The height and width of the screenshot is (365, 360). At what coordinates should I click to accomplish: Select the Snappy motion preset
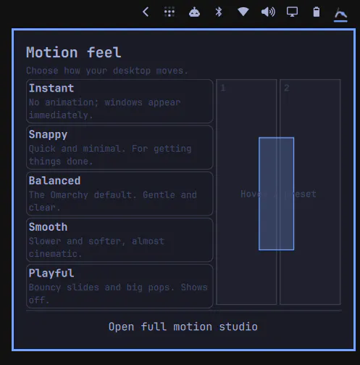120,147
